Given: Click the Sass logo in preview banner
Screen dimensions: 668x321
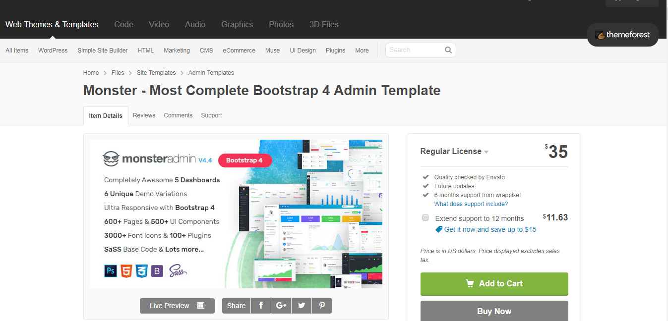Looking at the screenshot, I should tap(178, 271).
